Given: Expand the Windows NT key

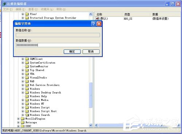Looking at the screenshot, I should tap(23, 104).
